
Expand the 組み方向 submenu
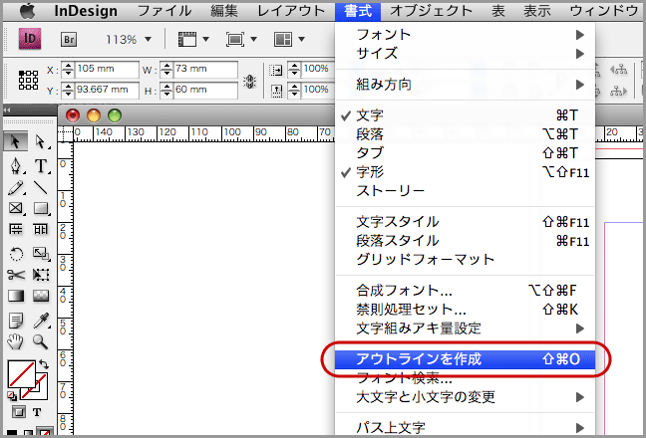pos(465,85)
